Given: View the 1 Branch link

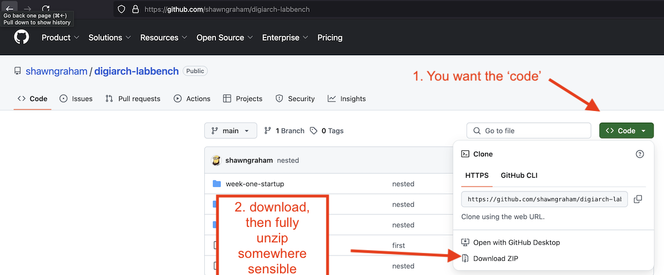Looking at the screenshot, I should click(x=284, y=131).
